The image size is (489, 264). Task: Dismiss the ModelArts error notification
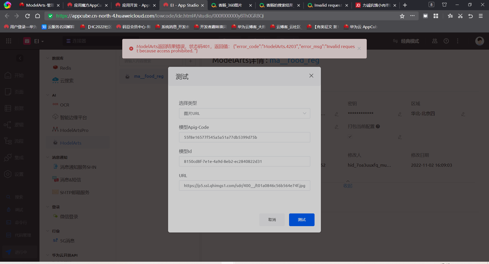click(359, 49)
